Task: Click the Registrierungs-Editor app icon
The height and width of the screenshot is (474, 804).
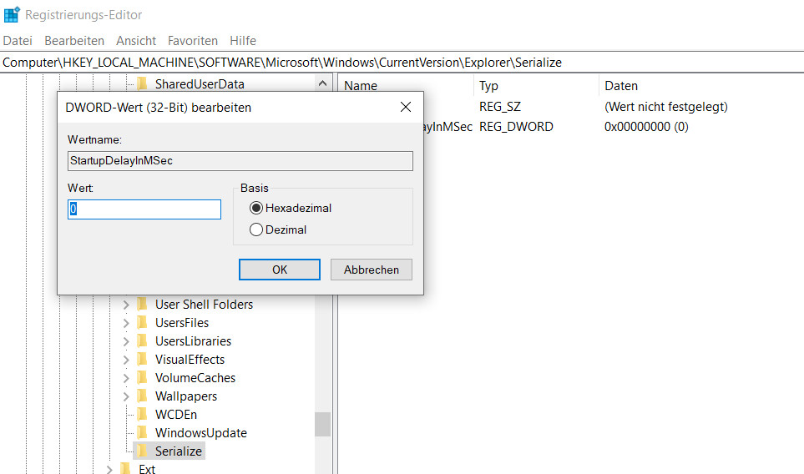Action: [x=12, y=14]
